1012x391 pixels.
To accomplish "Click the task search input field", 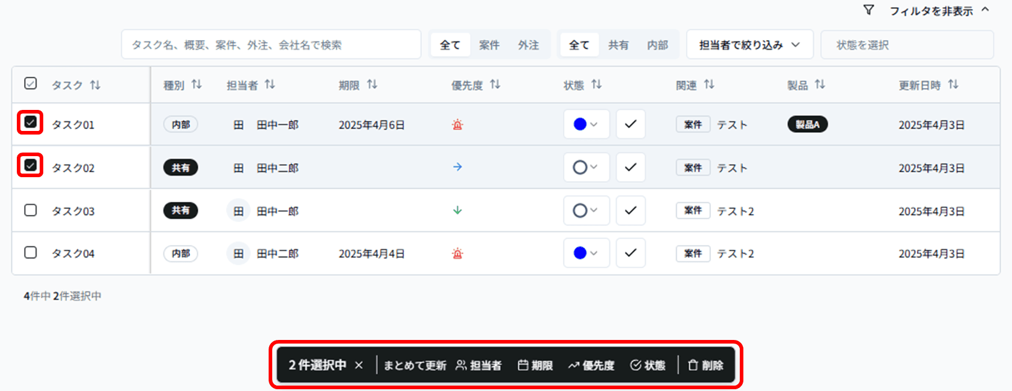I will point(271,45).
